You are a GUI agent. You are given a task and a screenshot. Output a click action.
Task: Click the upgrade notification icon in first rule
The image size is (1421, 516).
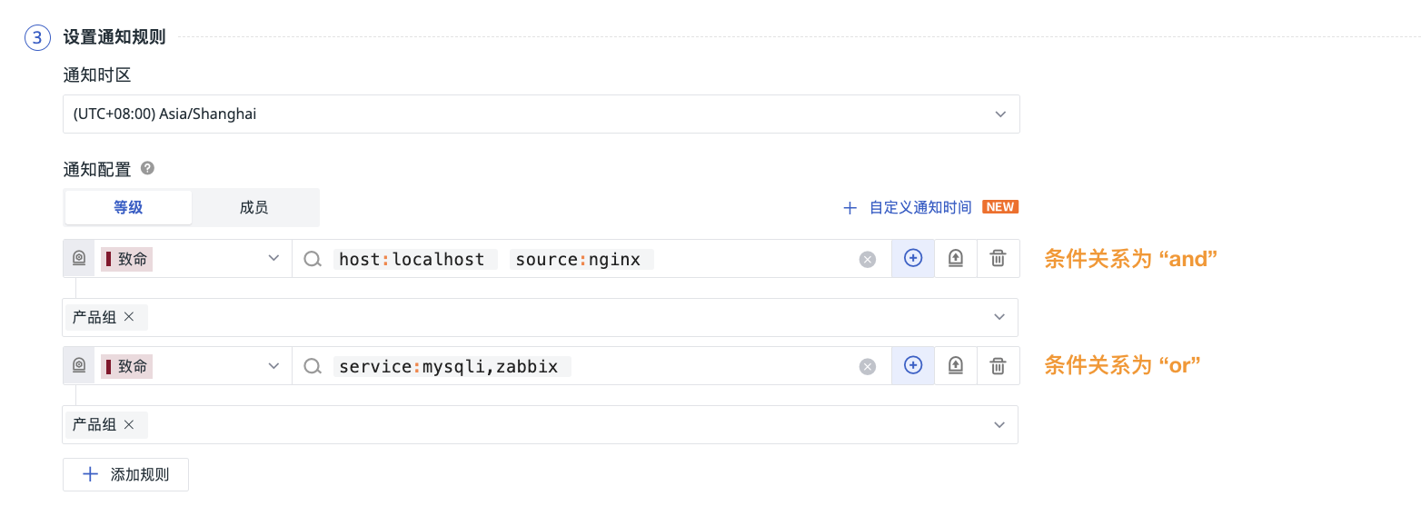click(956, 258)
